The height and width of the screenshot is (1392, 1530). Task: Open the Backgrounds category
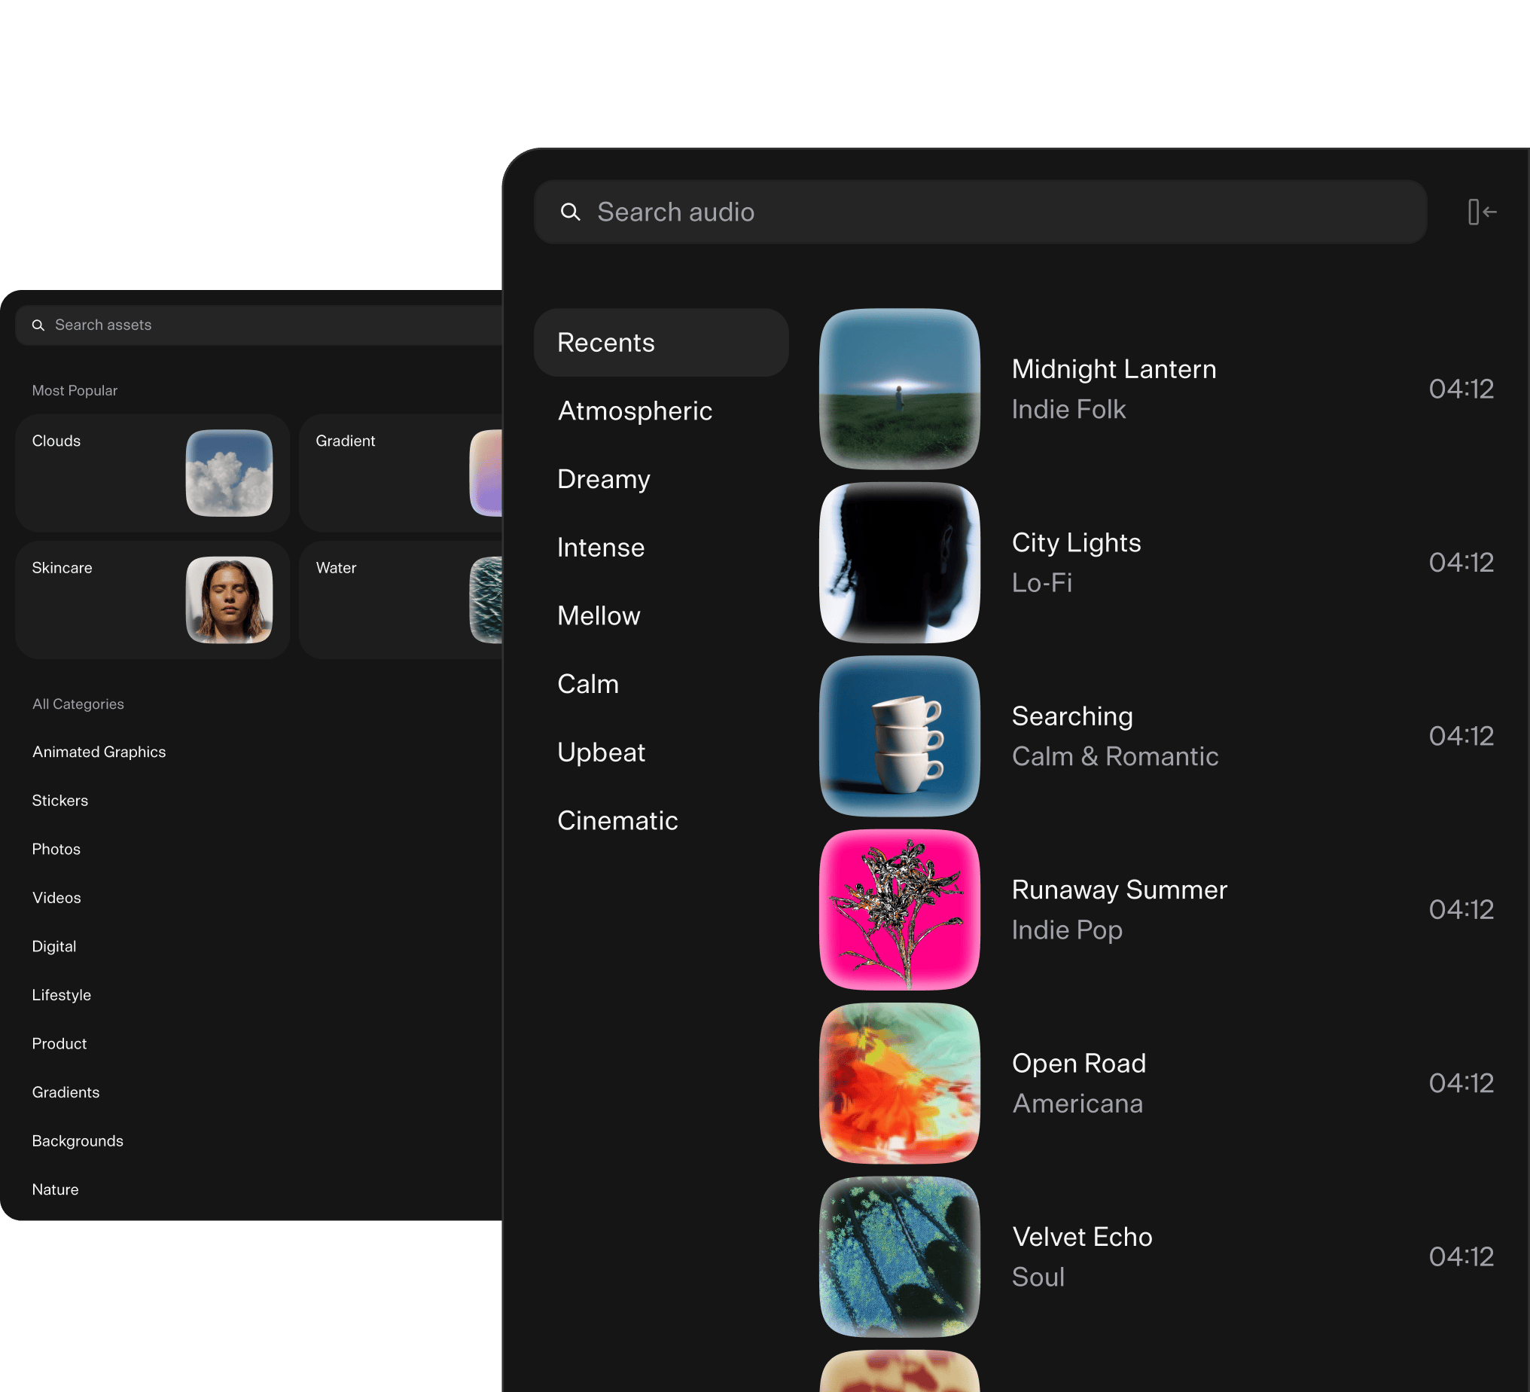78,1140
